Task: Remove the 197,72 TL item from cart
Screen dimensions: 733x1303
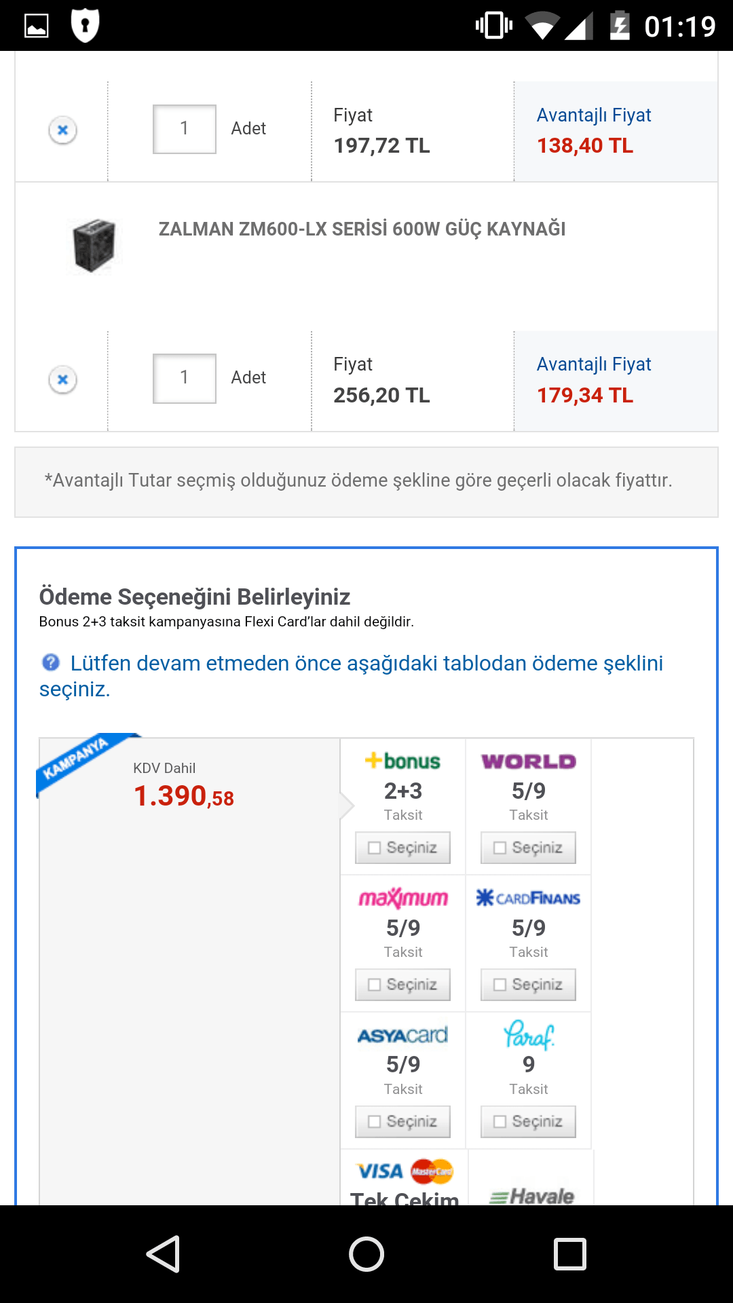Action: (x=62, y=130)
